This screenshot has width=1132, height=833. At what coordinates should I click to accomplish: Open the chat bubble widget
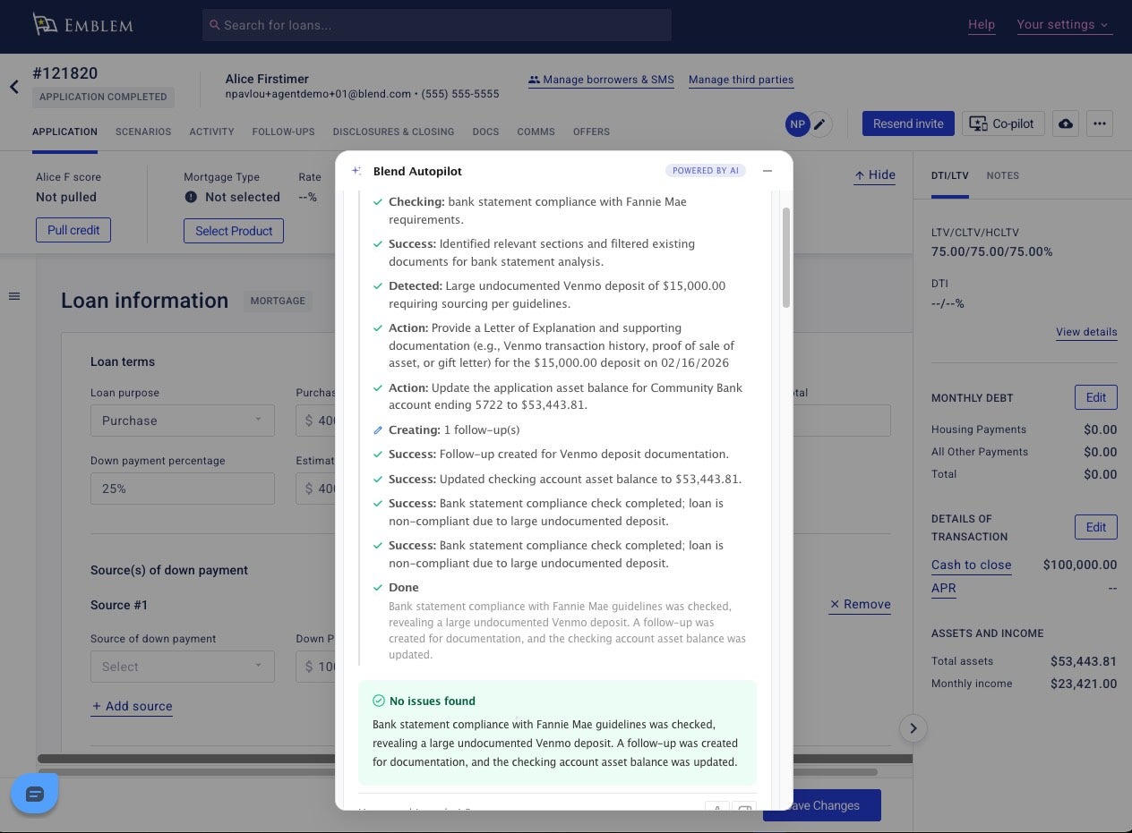[x=35, y=795]
